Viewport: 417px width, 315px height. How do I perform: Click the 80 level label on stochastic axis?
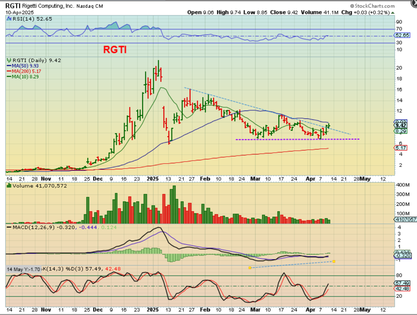(399, 276)
